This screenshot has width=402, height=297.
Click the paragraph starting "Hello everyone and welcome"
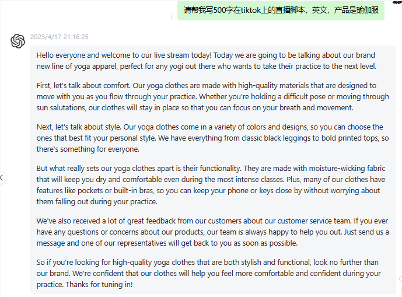[207, 61]
